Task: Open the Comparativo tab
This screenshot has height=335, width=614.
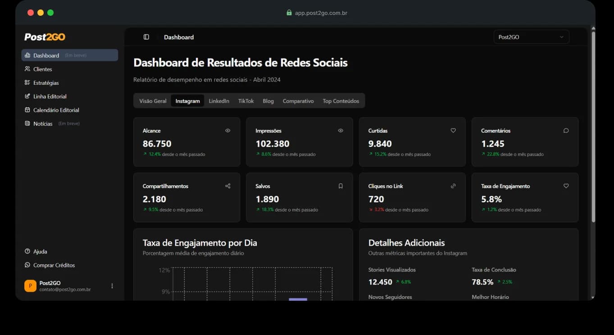Action: pyautogui.click(x=298, y=101)
